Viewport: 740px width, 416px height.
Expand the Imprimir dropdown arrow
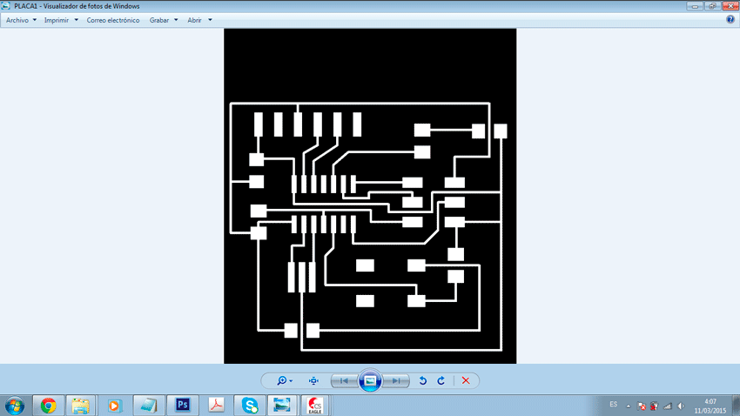(x=76, y=20)
